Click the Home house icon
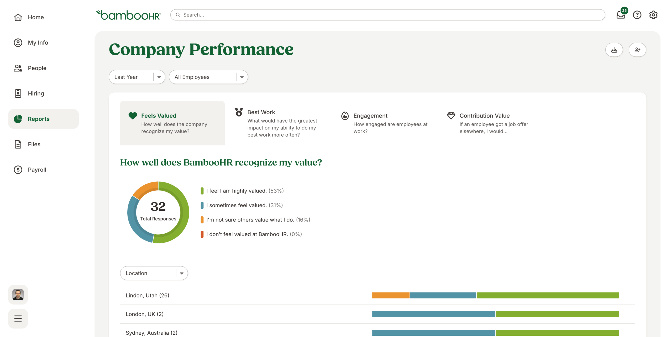The height and width of the screenshot is (337, 672). (x=18, y=17)
